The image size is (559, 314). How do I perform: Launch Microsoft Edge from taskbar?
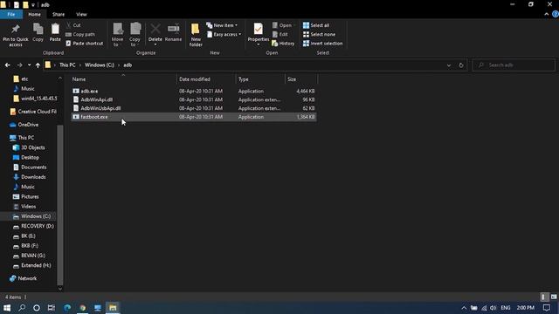coord(67,308)
